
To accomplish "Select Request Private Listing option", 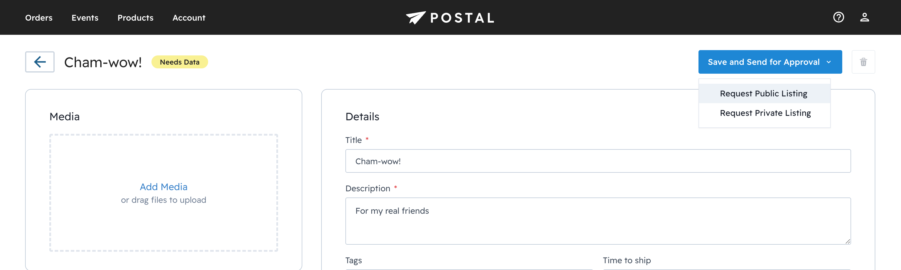I will click(765, 113).
